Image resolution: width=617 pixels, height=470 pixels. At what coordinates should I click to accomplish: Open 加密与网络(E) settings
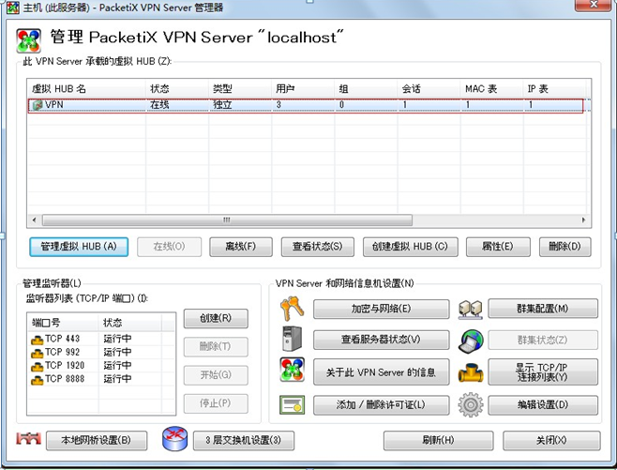pyautogui.click(x=381, y=309)
